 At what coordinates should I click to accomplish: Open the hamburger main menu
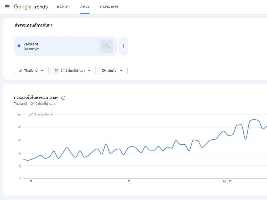click(7, 7)
